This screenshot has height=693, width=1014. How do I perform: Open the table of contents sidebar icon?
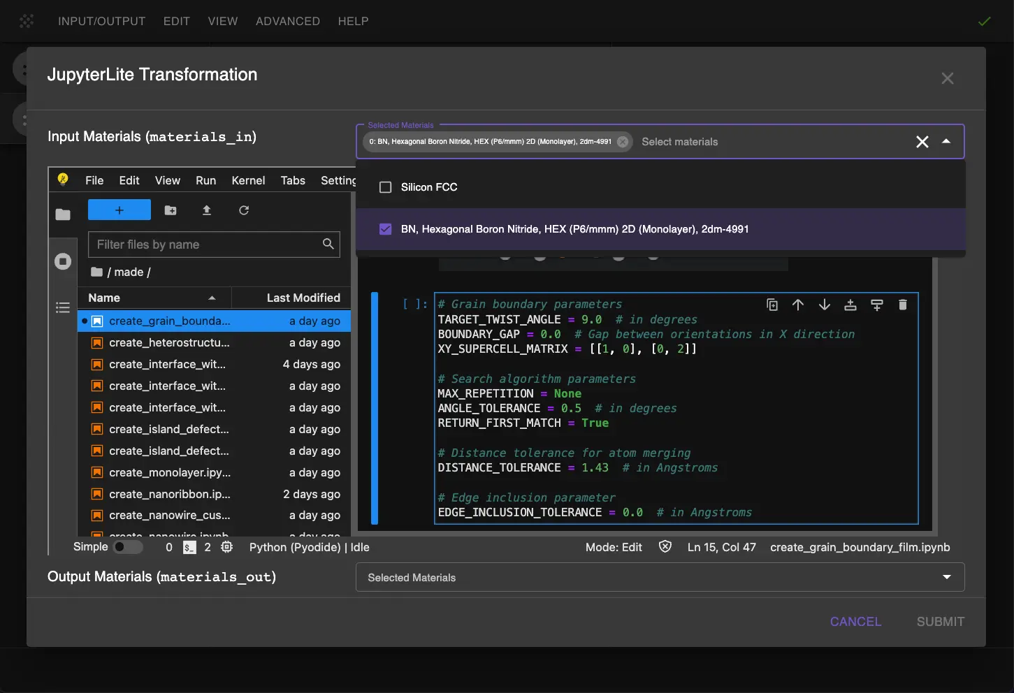(x=63, y=307)
